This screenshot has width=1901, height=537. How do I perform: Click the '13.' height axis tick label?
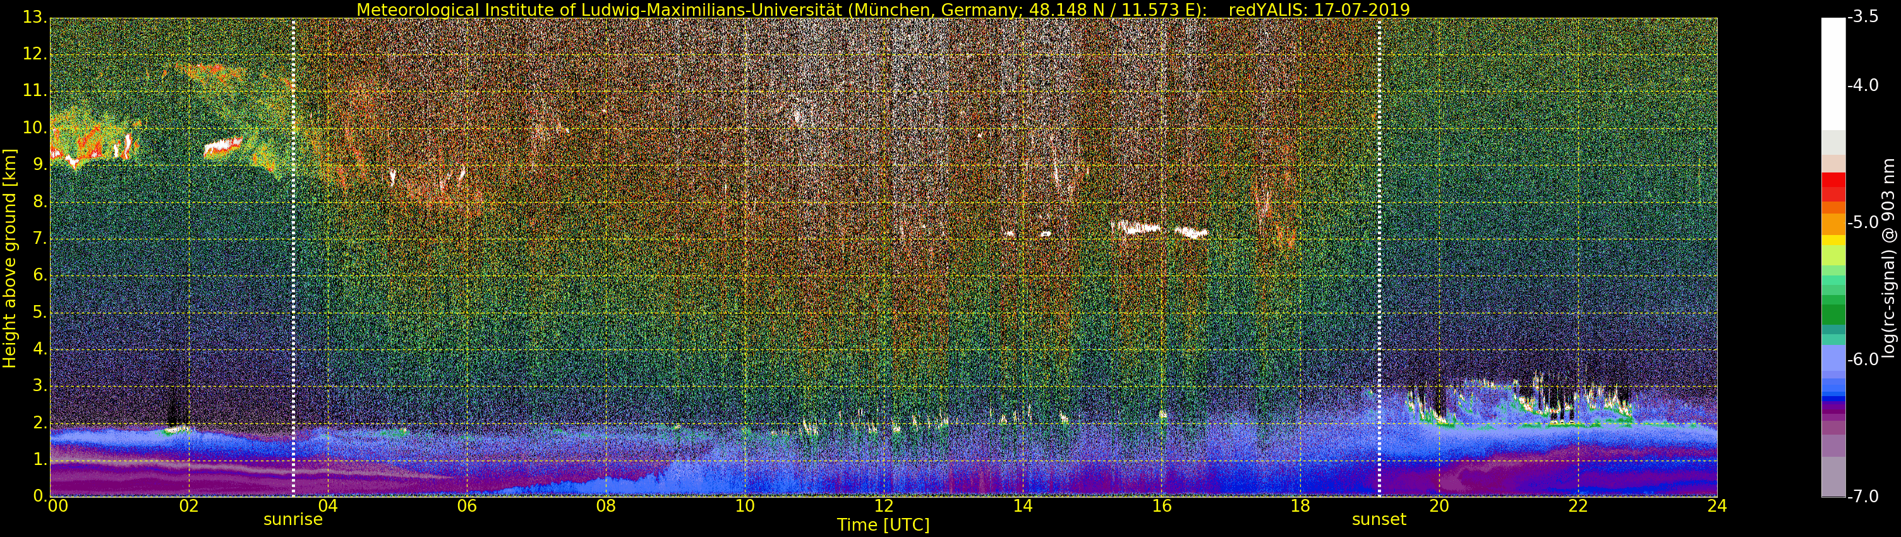pos(34,17)
